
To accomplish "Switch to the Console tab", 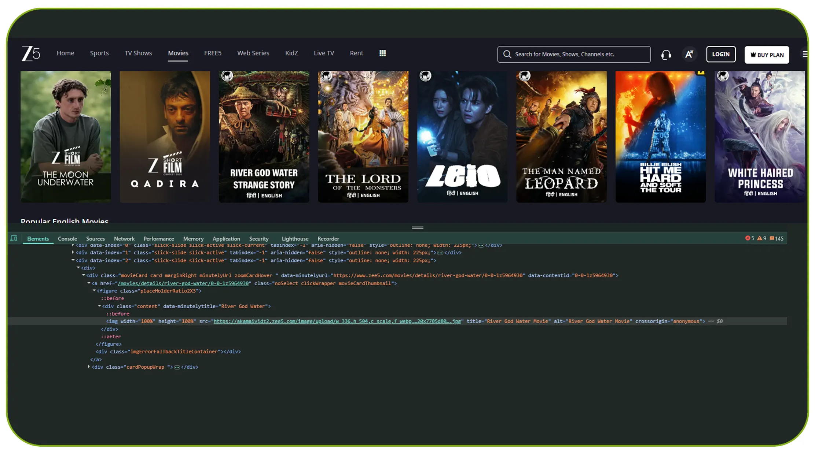I will pyautogui.click(x=67, y=239).
